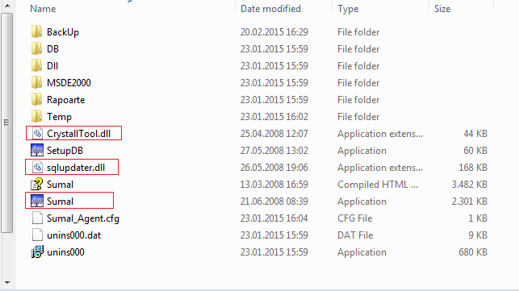Select the Sumal_Agent.cfg file icon
Screen dimensions: 519x291
[37, 218]
